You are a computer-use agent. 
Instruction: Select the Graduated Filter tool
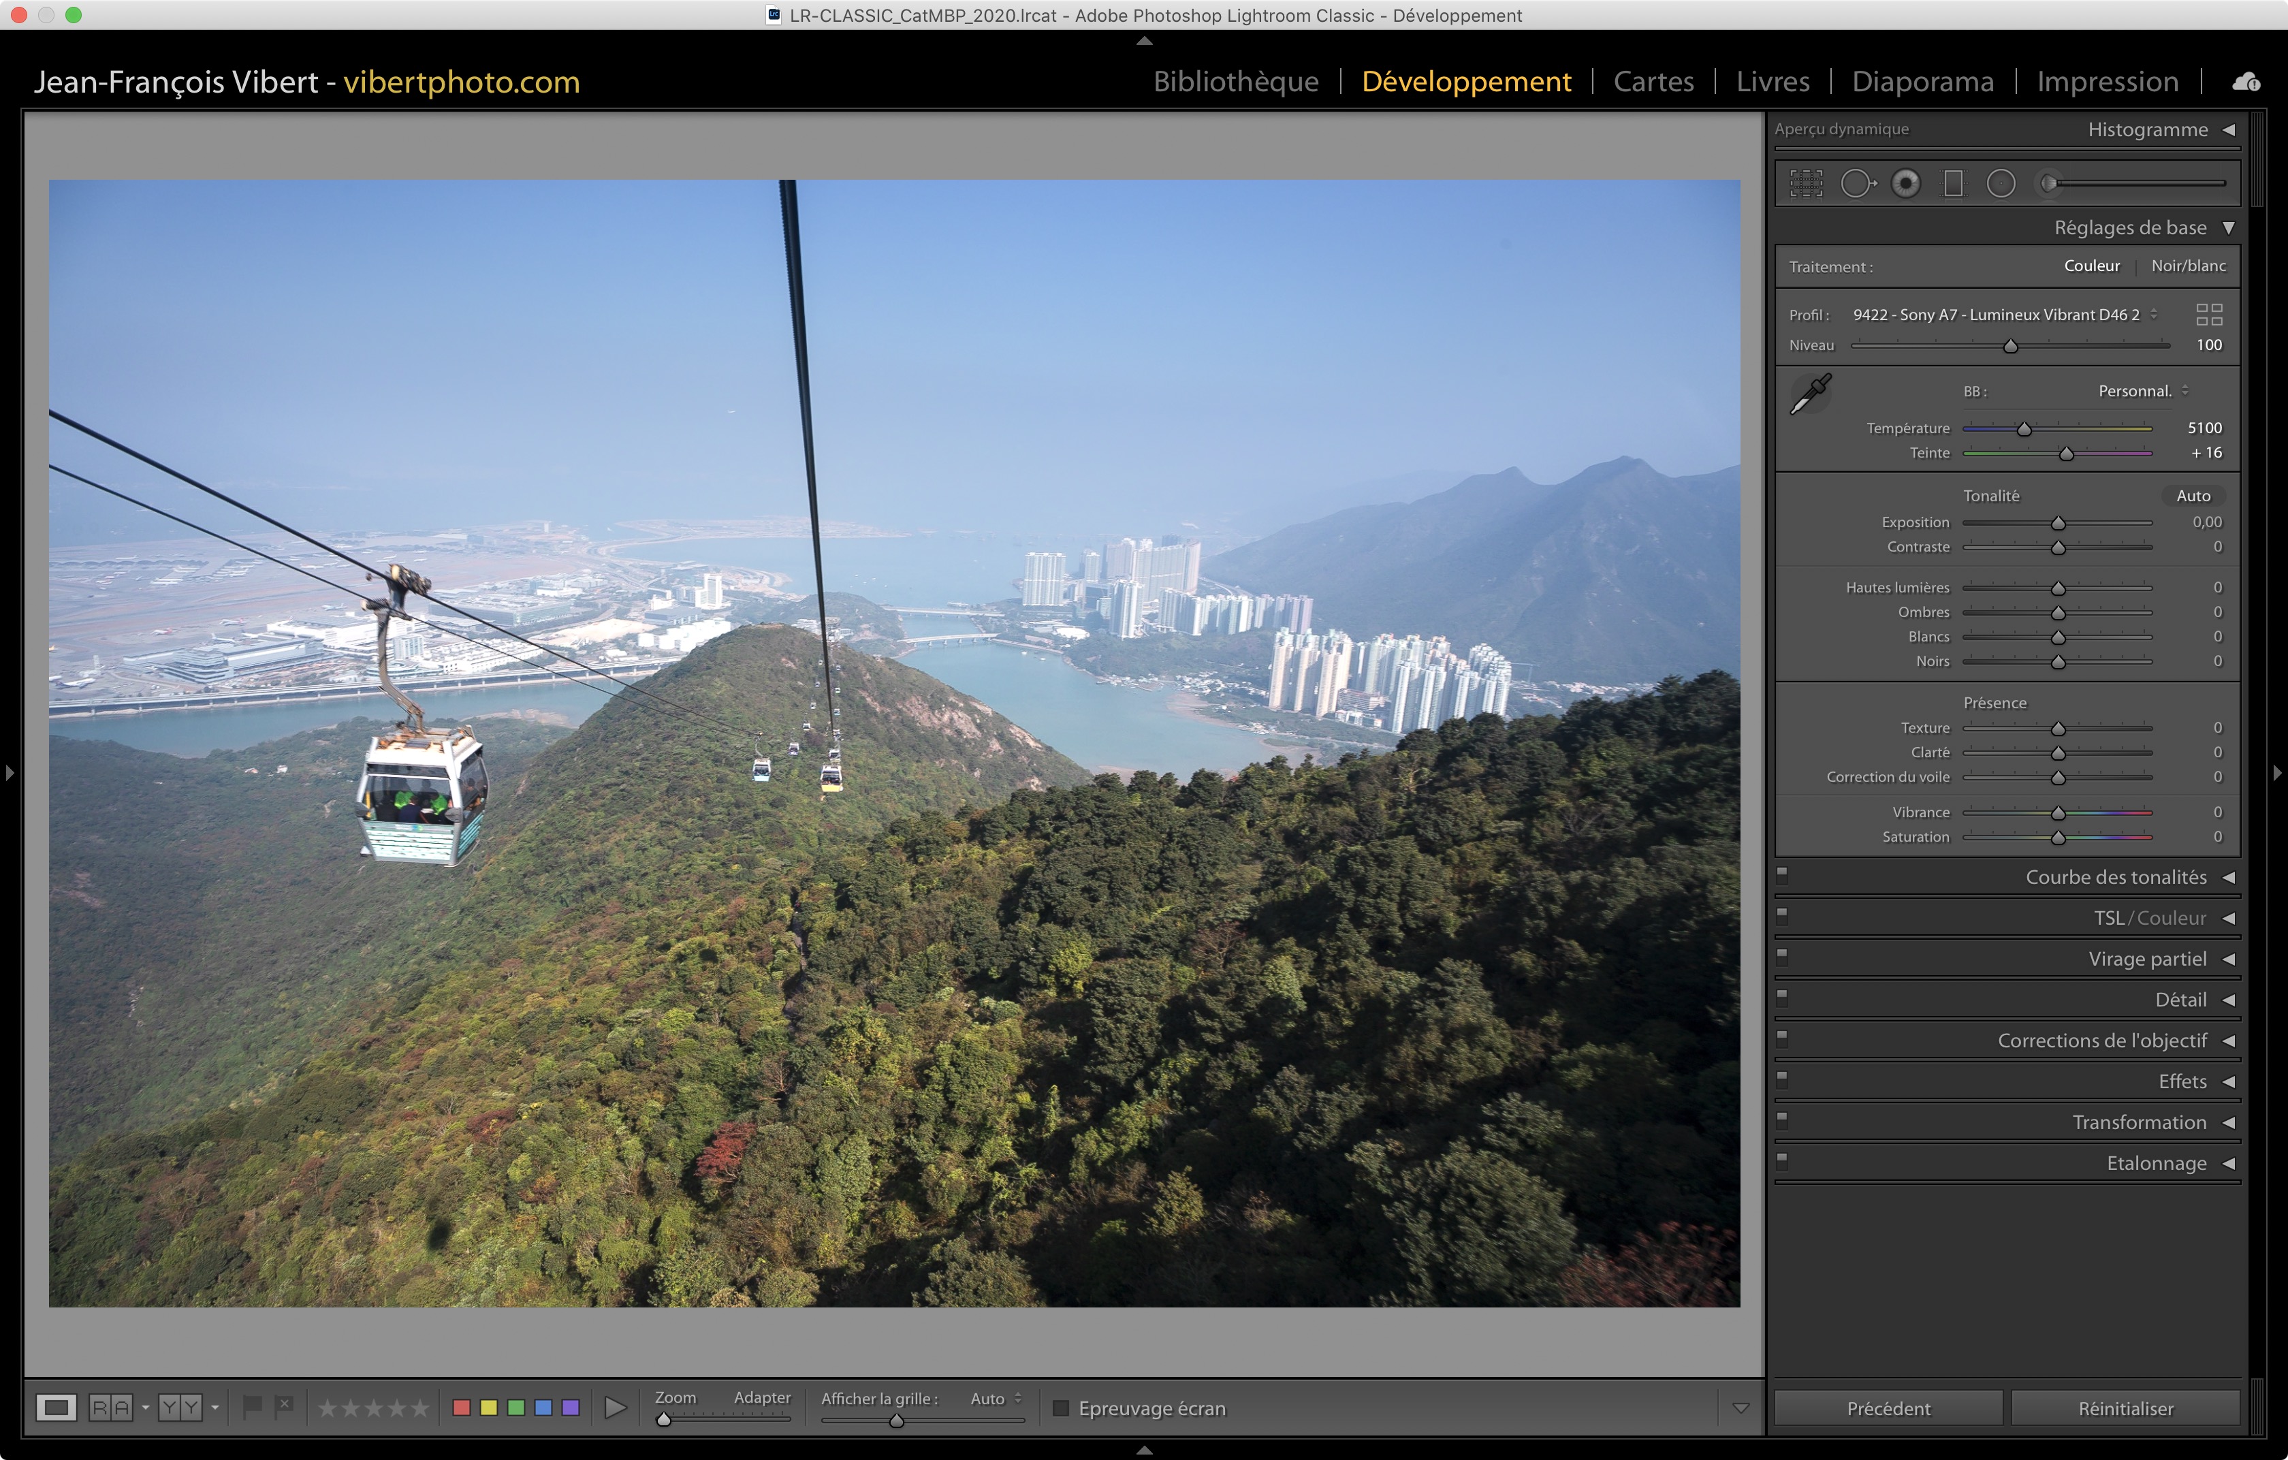click(1952, 183)
